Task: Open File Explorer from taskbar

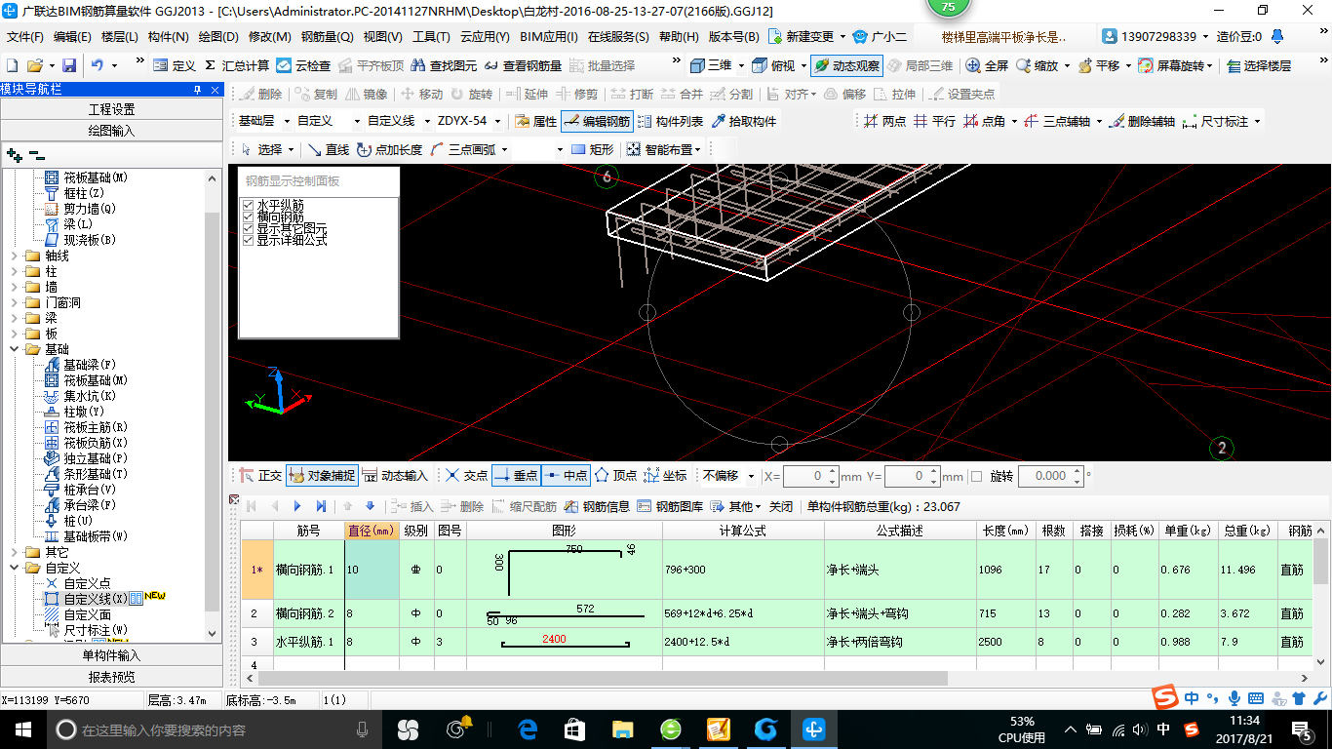Action: [623, 729]
